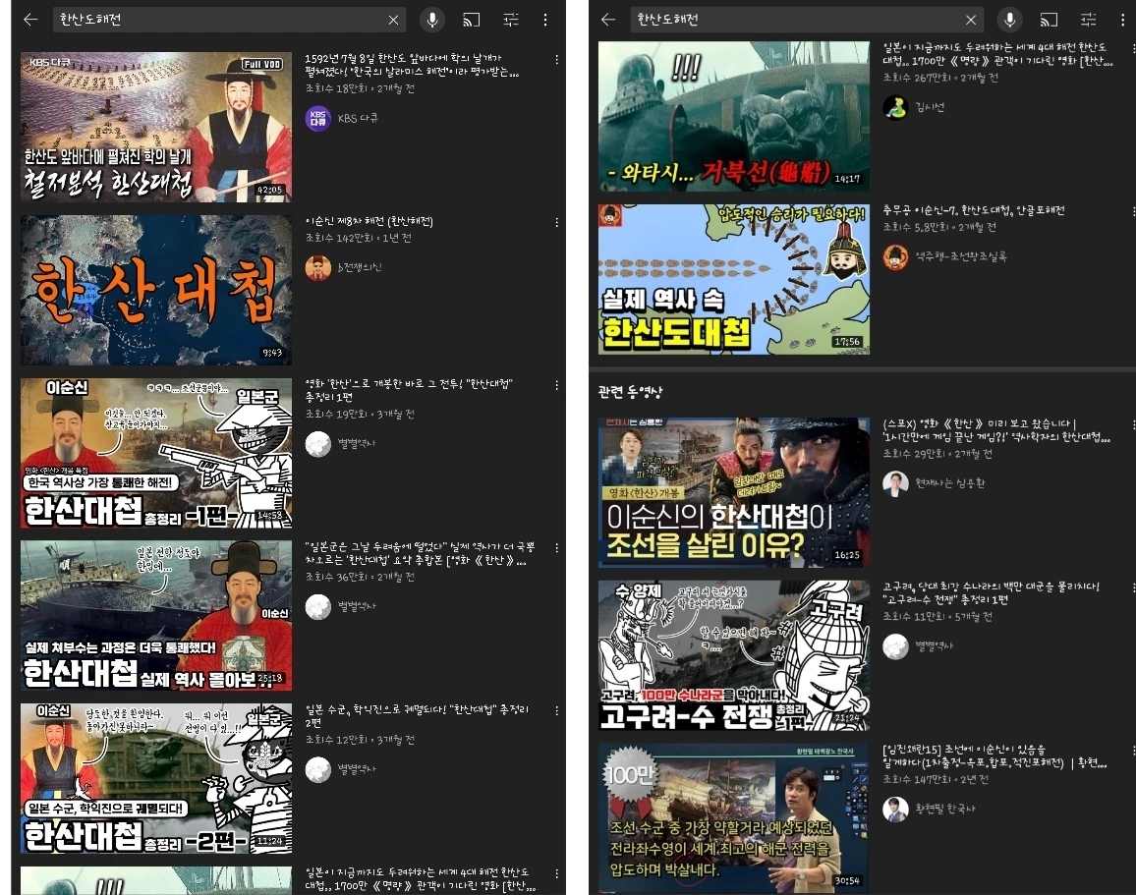Image resolution: width=1136 pixels, height=895 pixels.
Task: Clear the search text in right screen
Action: pos(971,20)
